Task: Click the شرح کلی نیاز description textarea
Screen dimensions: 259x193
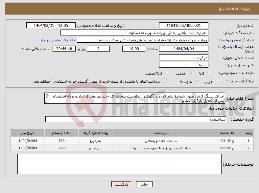Action: pyautogui.click(x=135, y=98)
